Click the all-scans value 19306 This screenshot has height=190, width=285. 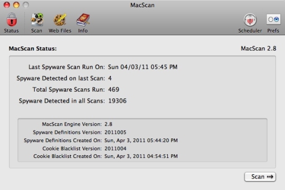[x=117, y=101]
